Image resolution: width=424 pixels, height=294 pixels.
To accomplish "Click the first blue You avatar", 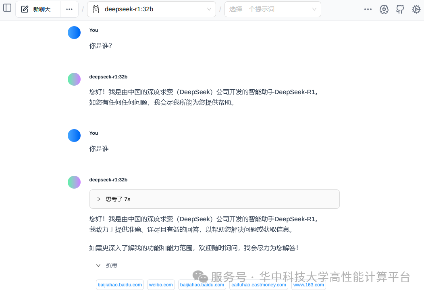I will pos(74,33).
